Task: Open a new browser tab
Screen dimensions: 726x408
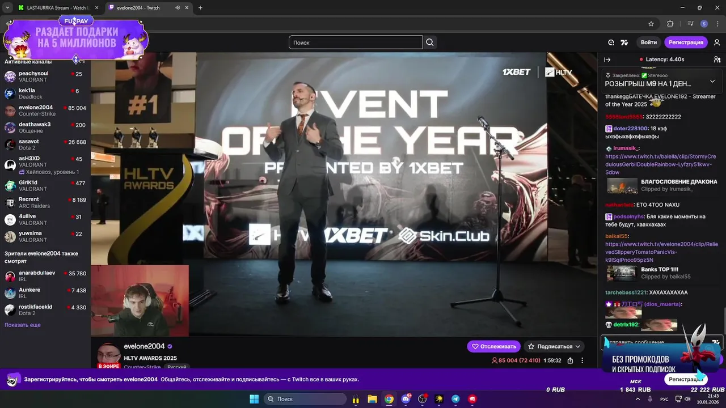Action: click(200, 8)
